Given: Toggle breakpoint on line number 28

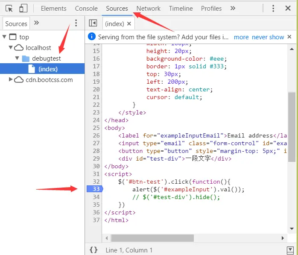Looking at the screenshot, I should (x=96, y=151).
